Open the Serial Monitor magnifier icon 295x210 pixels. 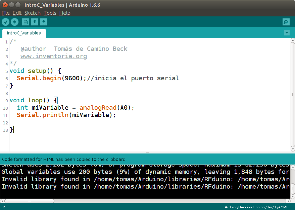tap(286, 22)
